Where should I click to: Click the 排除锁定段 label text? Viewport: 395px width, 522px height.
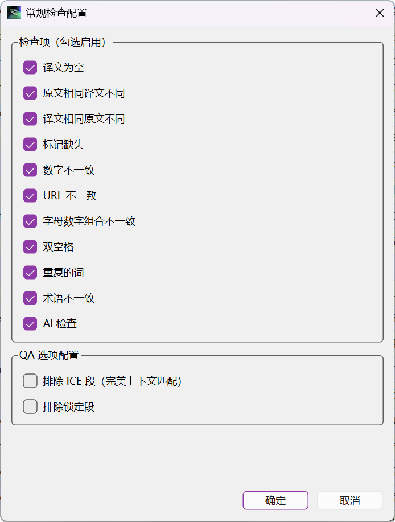pos(68,406)
